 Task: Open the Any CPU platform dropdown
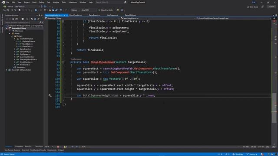(89, 10)
